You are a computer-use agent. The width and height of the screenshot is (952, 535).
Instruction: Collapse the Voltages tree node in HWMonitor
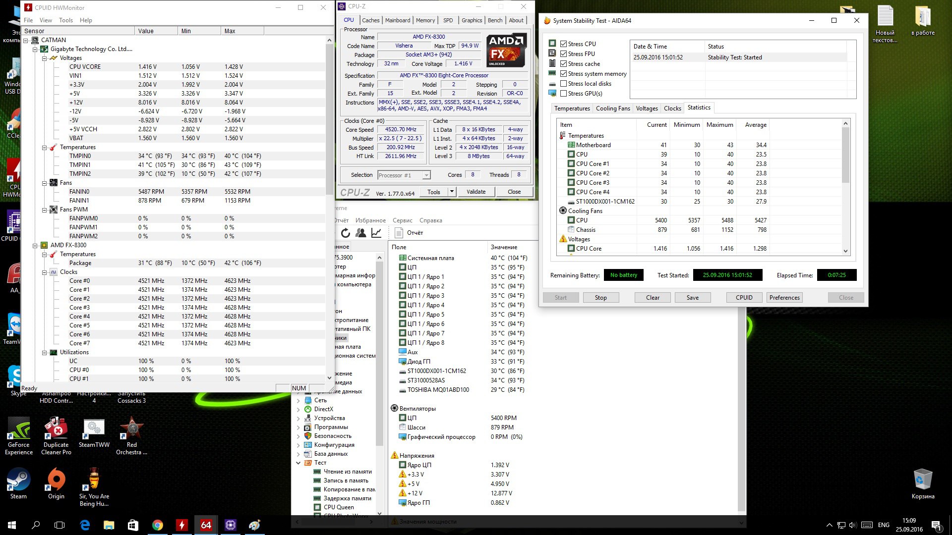[45, 58]
